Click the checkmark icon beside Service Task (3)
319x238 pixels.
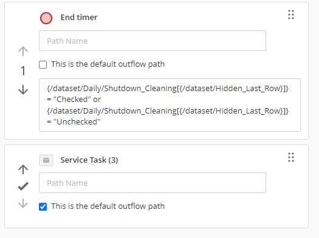click(x=23, y=186)
